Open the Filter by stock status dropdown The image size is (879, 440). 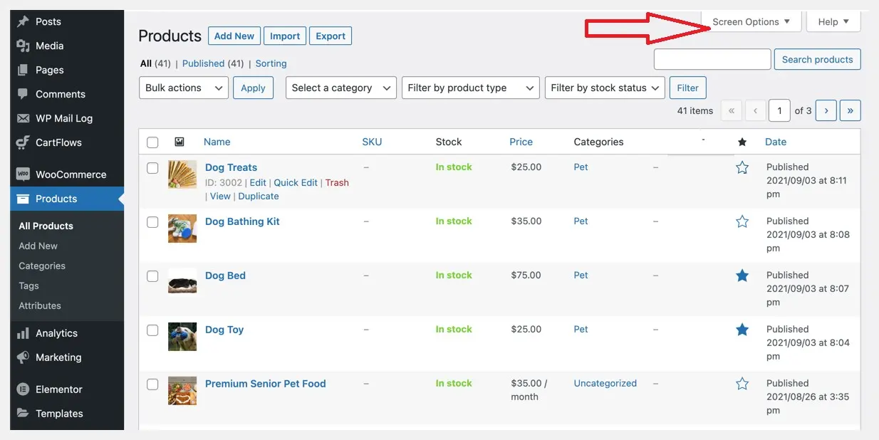(x=605, y=88)
